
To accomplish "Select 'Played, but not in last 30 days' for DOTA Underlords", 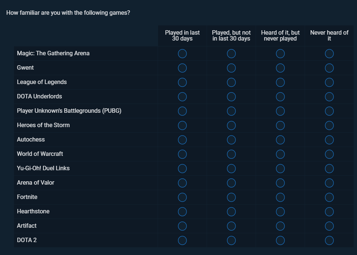I will (231, 97).
